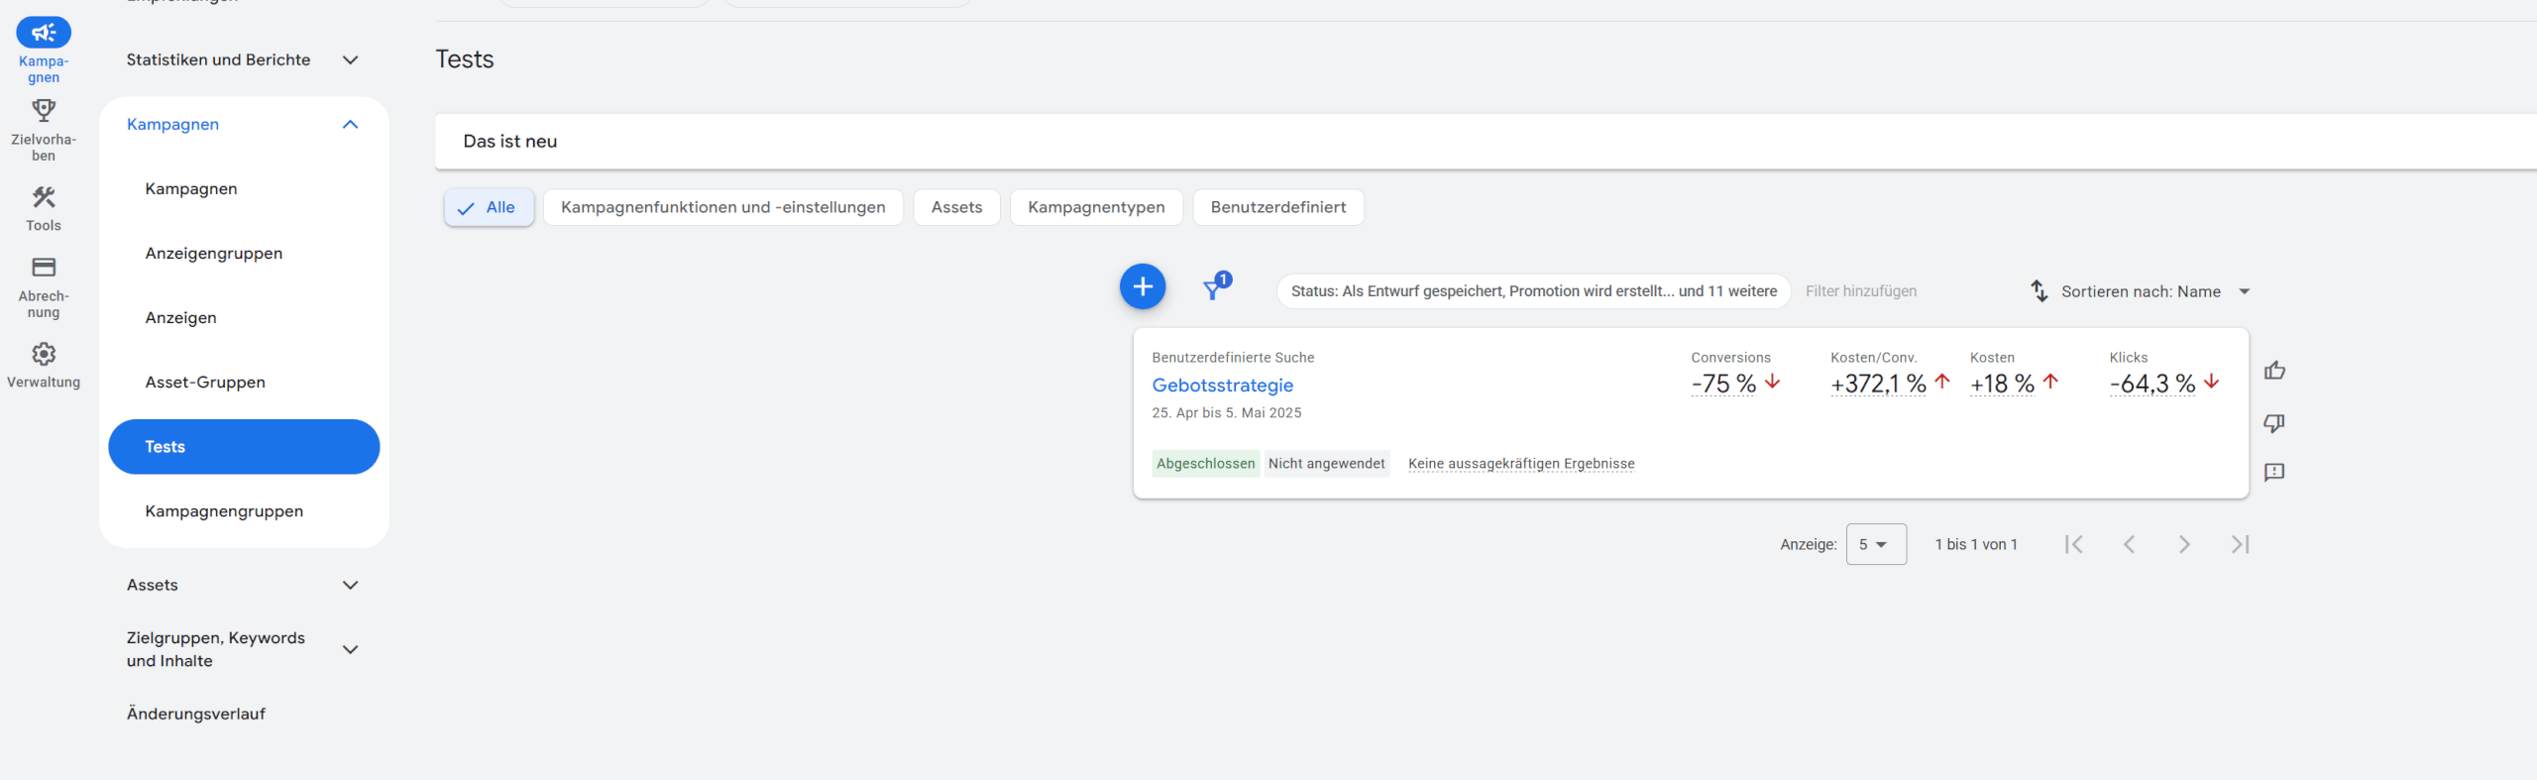Image resolution: width=2537 pixels, height=780 pixels.
Task: Click the Abgeschlossen status badge
Action: pos(1205,463)
